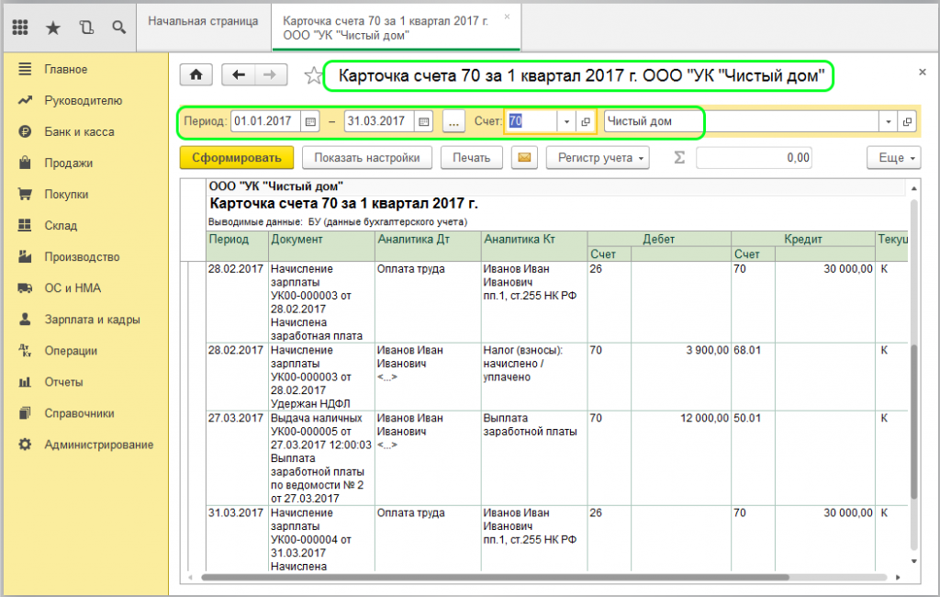Select the 3 900,00 debit cell

coord(681,377)
